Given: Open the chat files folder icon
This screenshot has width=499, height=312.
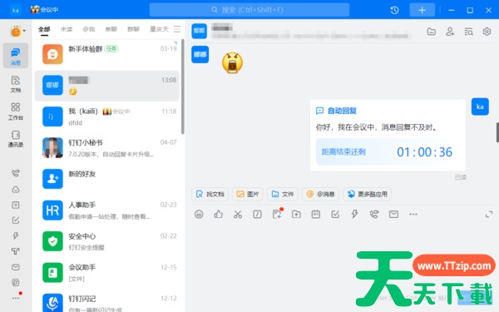Looking at the screenshot, I should click(x=432, y=32).
